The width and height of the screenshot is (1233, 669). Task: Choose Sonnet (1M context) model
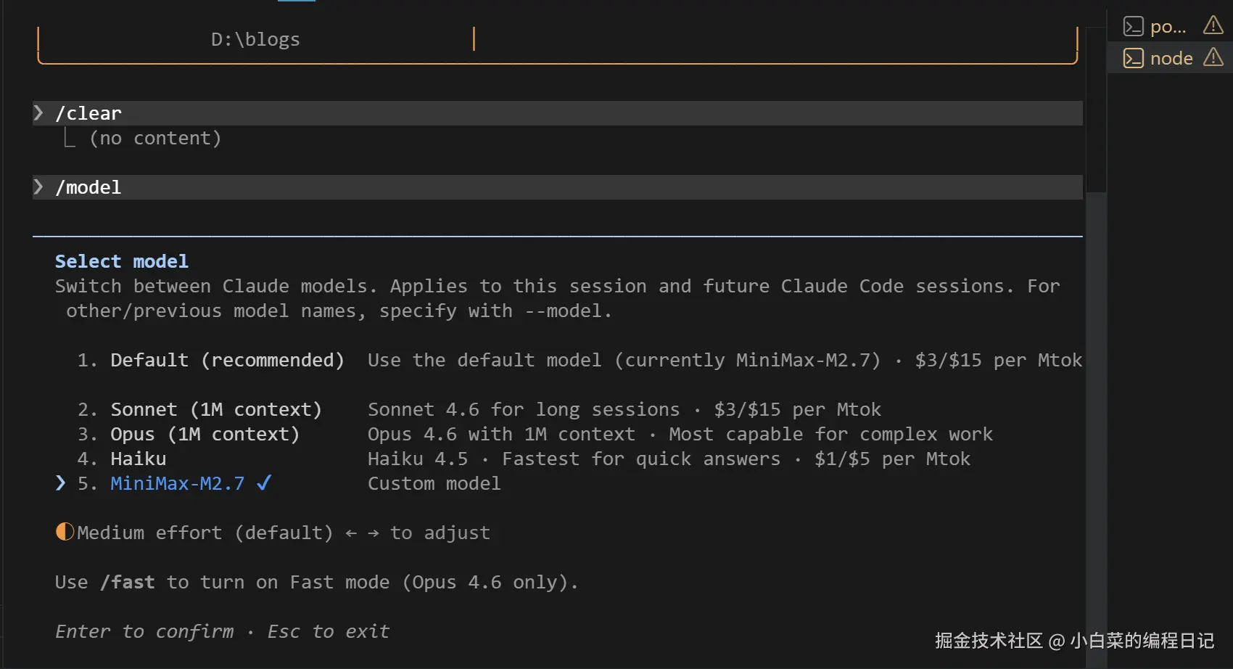215,410
